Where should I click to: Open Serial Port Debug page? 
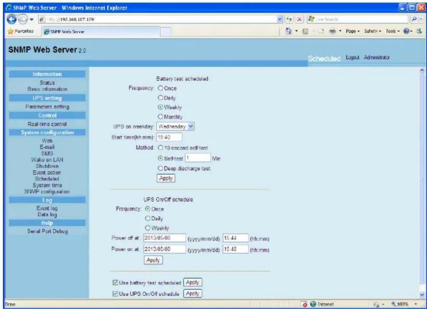pos(47,231)
